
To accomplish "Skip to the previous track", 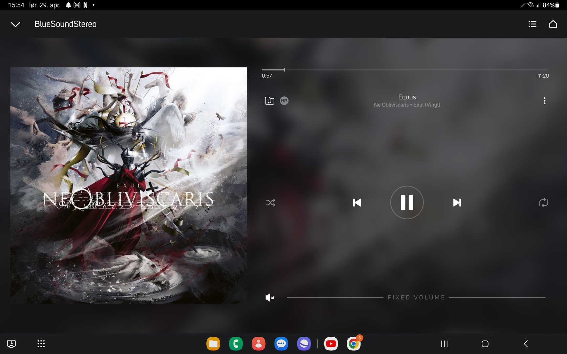I will point(357,203).
